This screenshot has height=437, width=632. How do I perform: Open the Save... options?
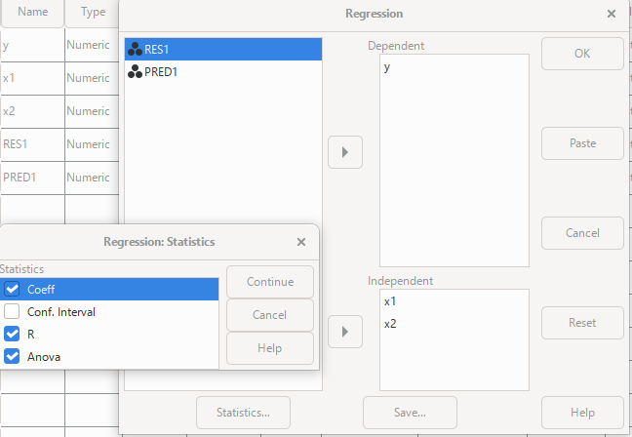click(410, 413)
